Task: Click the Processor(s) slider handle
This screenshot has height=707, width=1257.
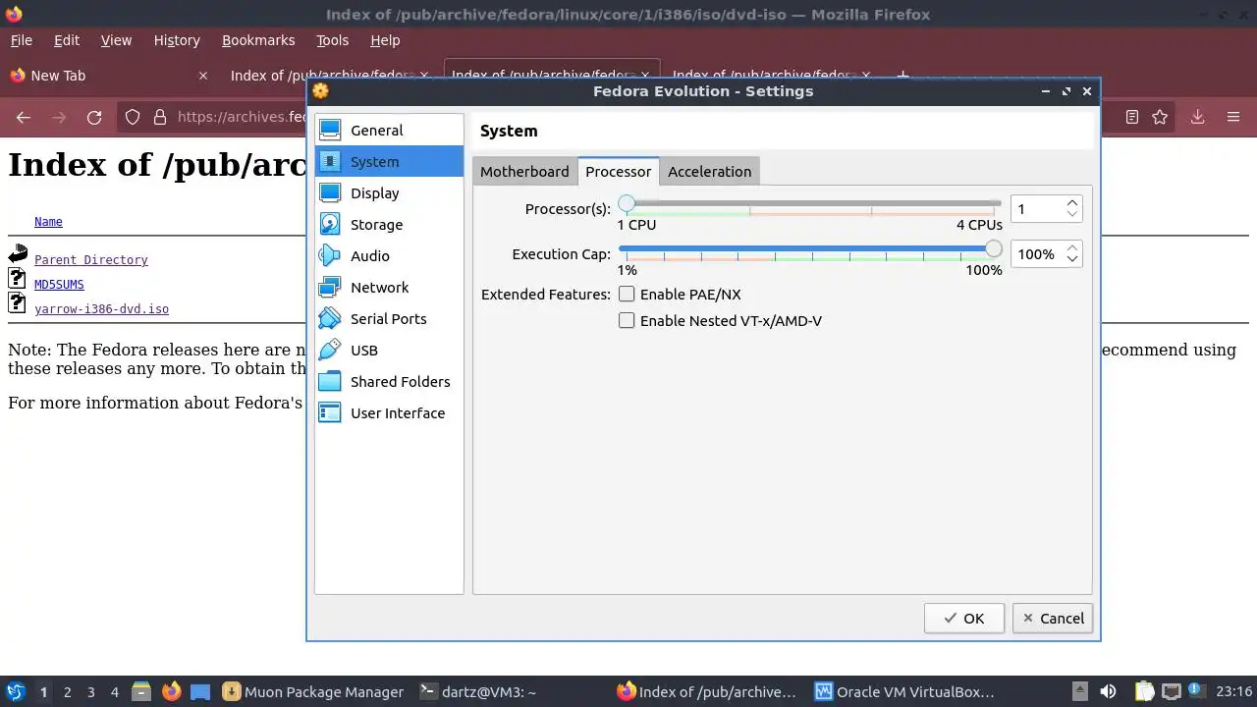Action: tap(627, 204)
